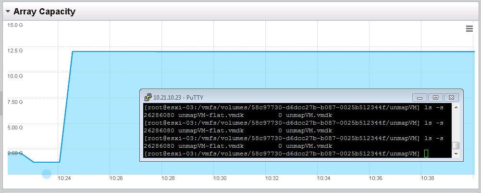Screen dimensions: 481x193
Task: Open the chart hamburger menu
Action: click(x=469, y=29)
